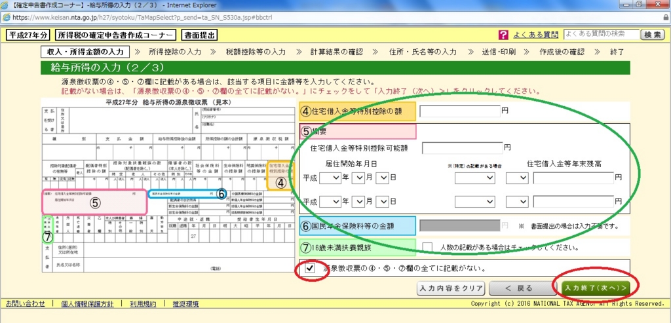Select 送信・印刷 step
Viewport: 671px width, 323px height.
(499, 52)
